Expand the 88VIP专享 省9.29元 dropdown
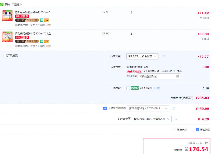This screenshot has height=154, width=212. pyautogui.click(x=152, y=119)
